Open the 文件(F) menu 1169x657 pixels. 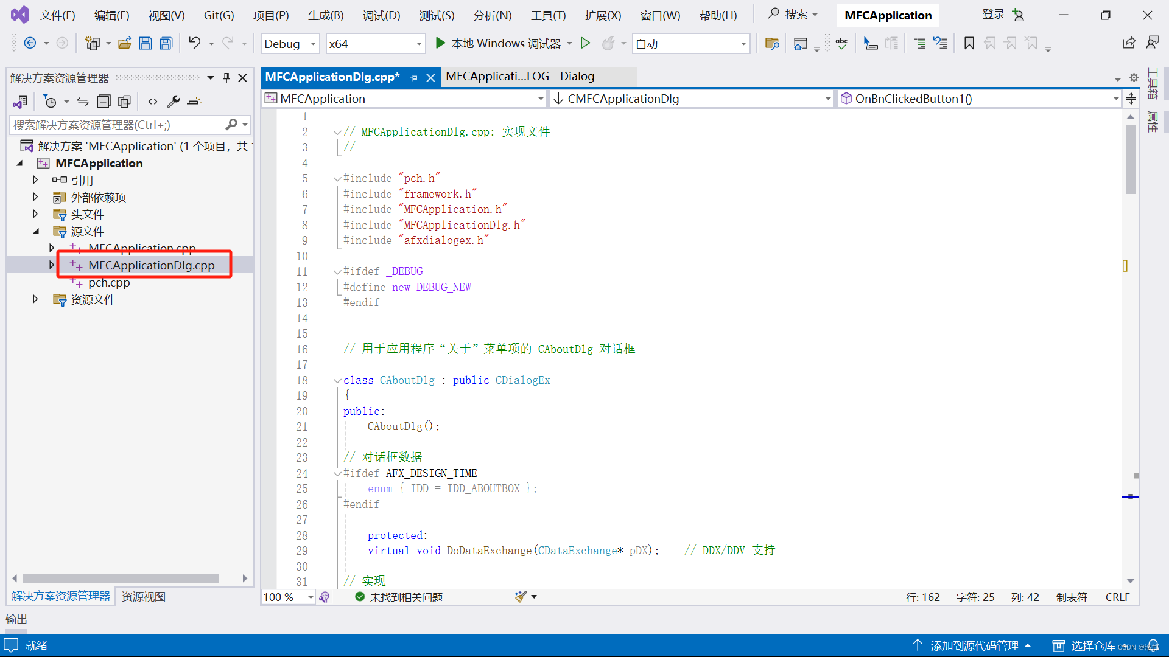[57, 15]
